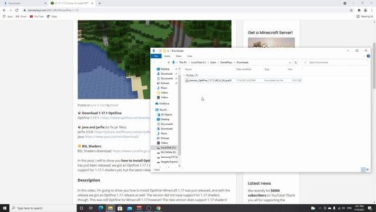Open Documents in Quick access pinned list
Image resolution: width=376 pixels, height=212 pixels.
[x=167, y=78]
